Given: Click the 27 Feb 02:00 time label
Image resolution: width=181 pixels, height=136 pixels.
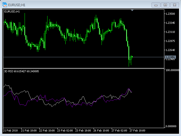Looking at the screenshot, I should 119,130.
